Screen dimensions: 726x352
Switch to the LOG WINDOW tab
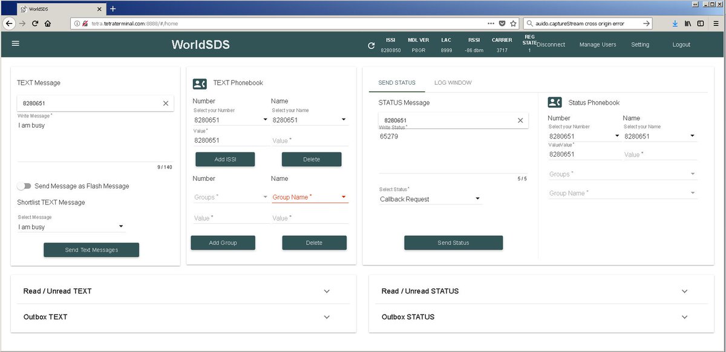pos(453,83)
